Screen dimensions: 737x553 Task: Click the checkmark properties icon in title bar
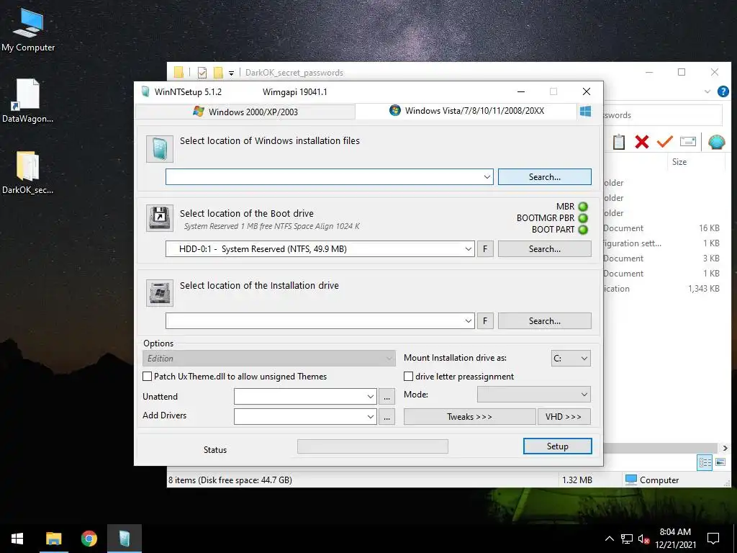tap(202, 73)
